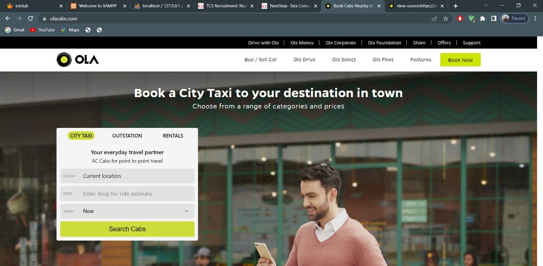Bookmark this page with star icon
The width and height of the screenshot is (543, 266).
click(446, 19)
